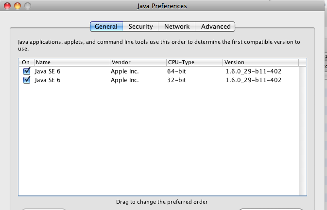Select the 32-bit Java SE 6 name cell
The width and height of the screenshot is (327, 210).
point(48,80)
